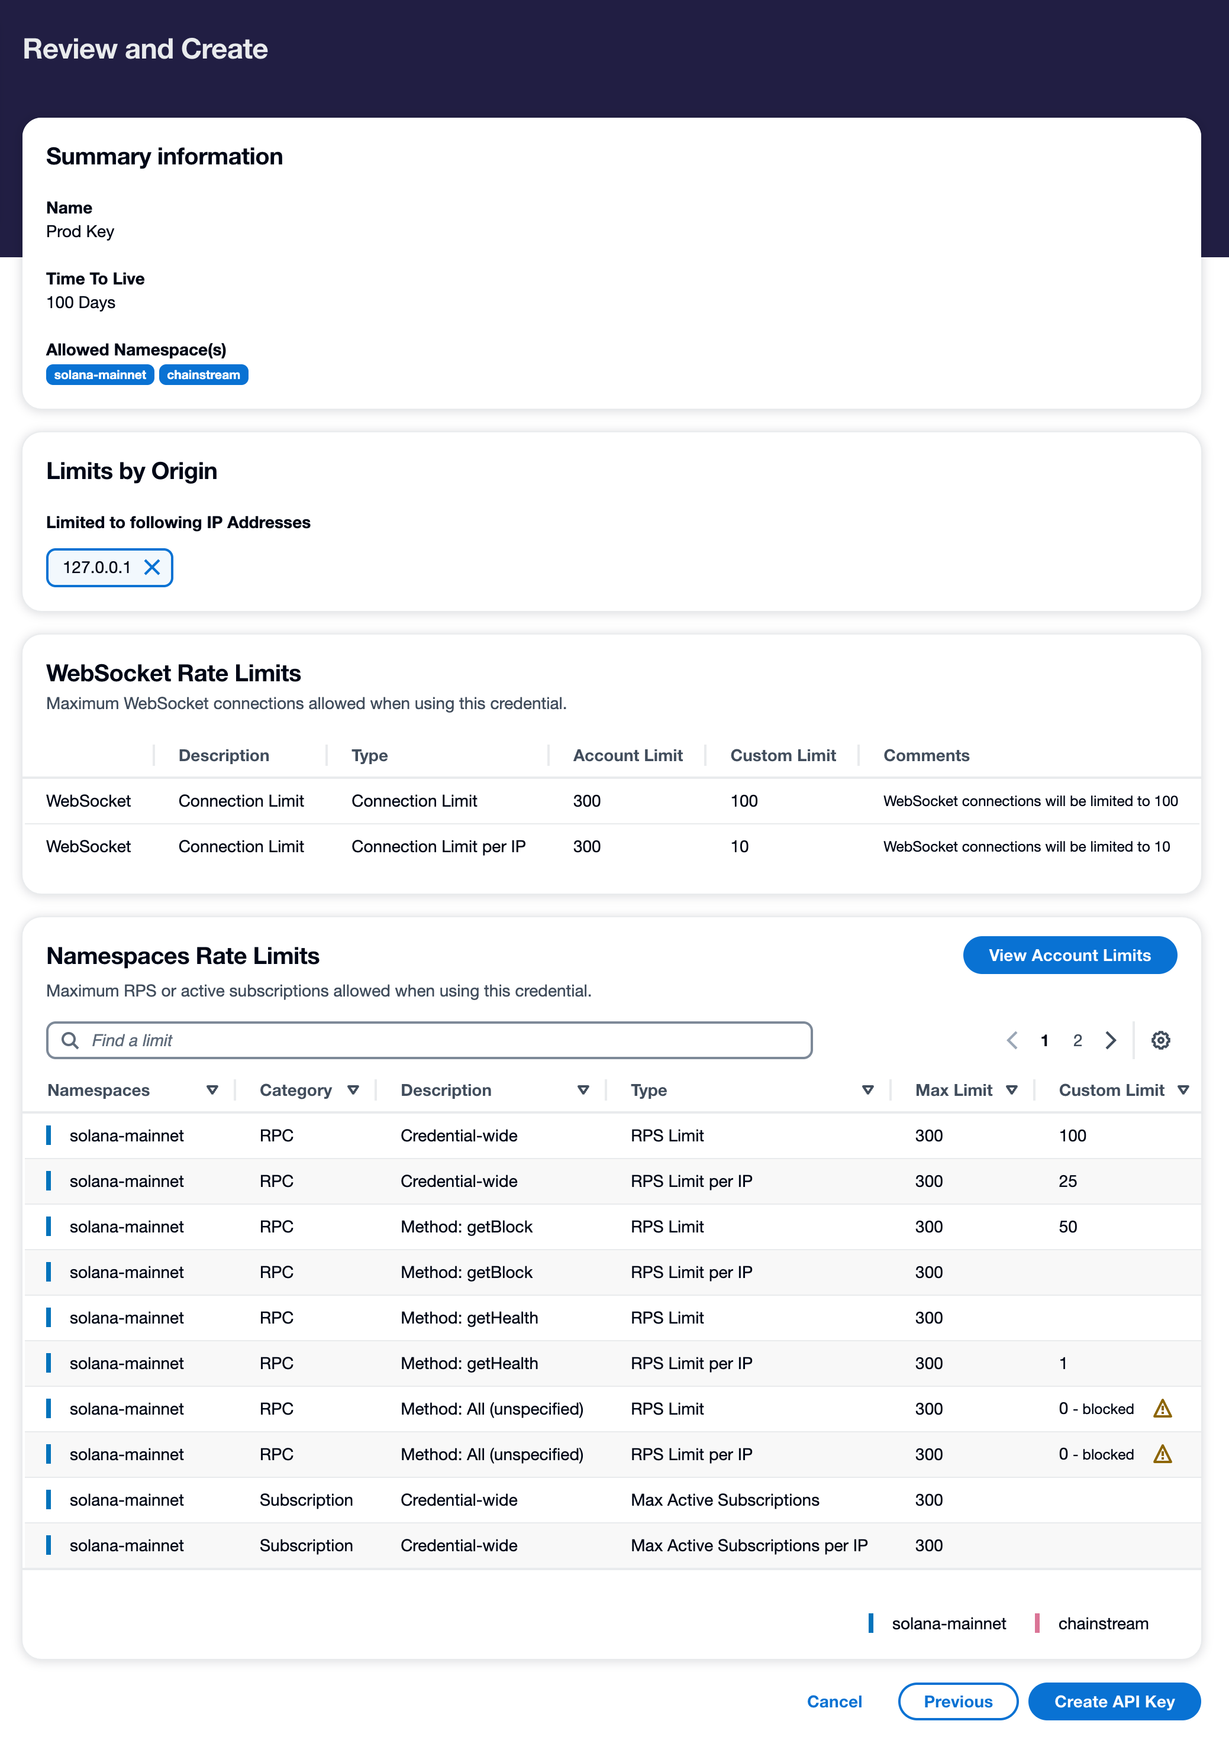Click Create API Key button
This screenshot has height=1760, width=1229.
(1114, 1701)
